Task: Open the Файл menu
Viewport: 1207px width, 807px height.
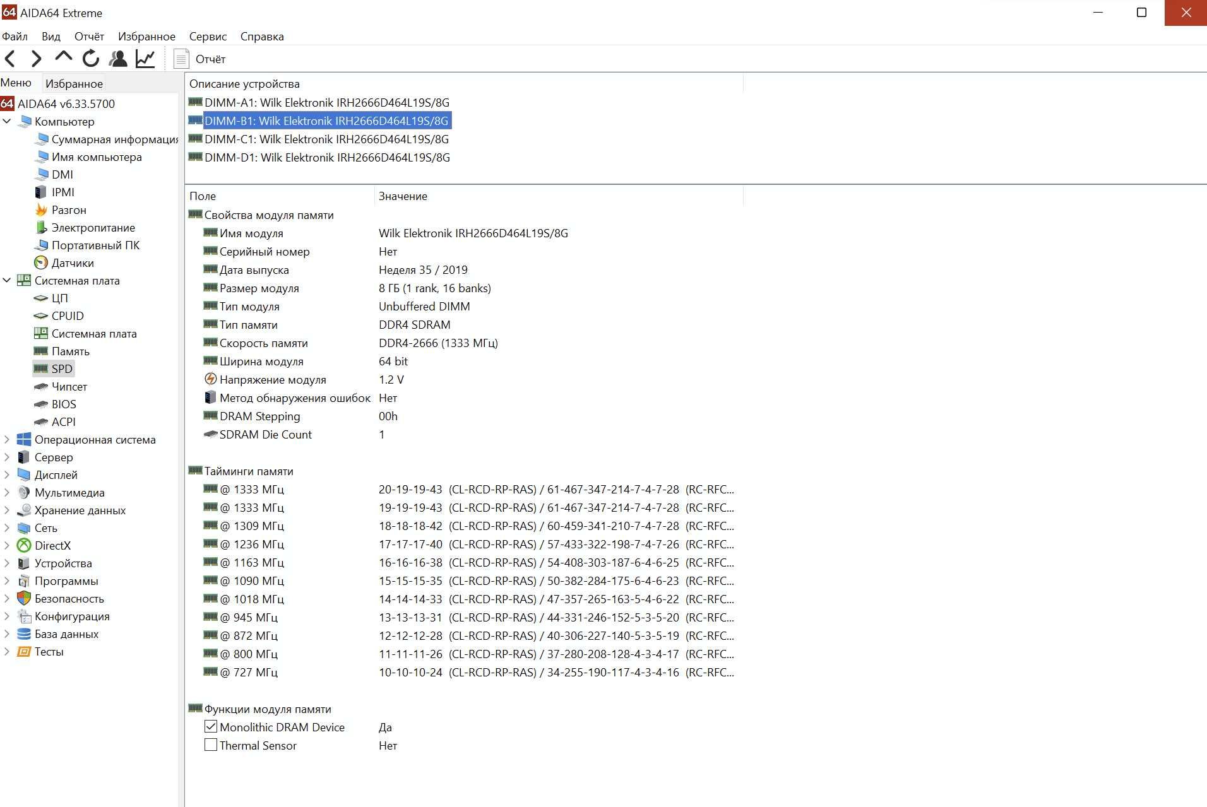Action: pos(15,37)
